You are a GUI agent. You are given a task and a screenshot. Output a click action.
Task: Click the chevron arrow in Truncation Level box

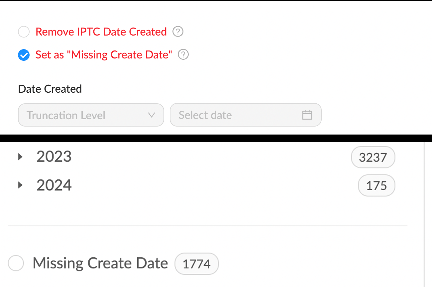pyautogui.click(x=152, y=115)
